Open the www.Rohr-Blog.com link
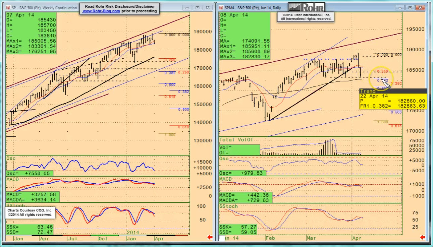 point(101,11)
